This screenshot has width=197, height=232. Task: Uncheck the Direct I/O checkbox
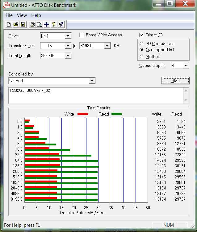(x=141, y=35)
